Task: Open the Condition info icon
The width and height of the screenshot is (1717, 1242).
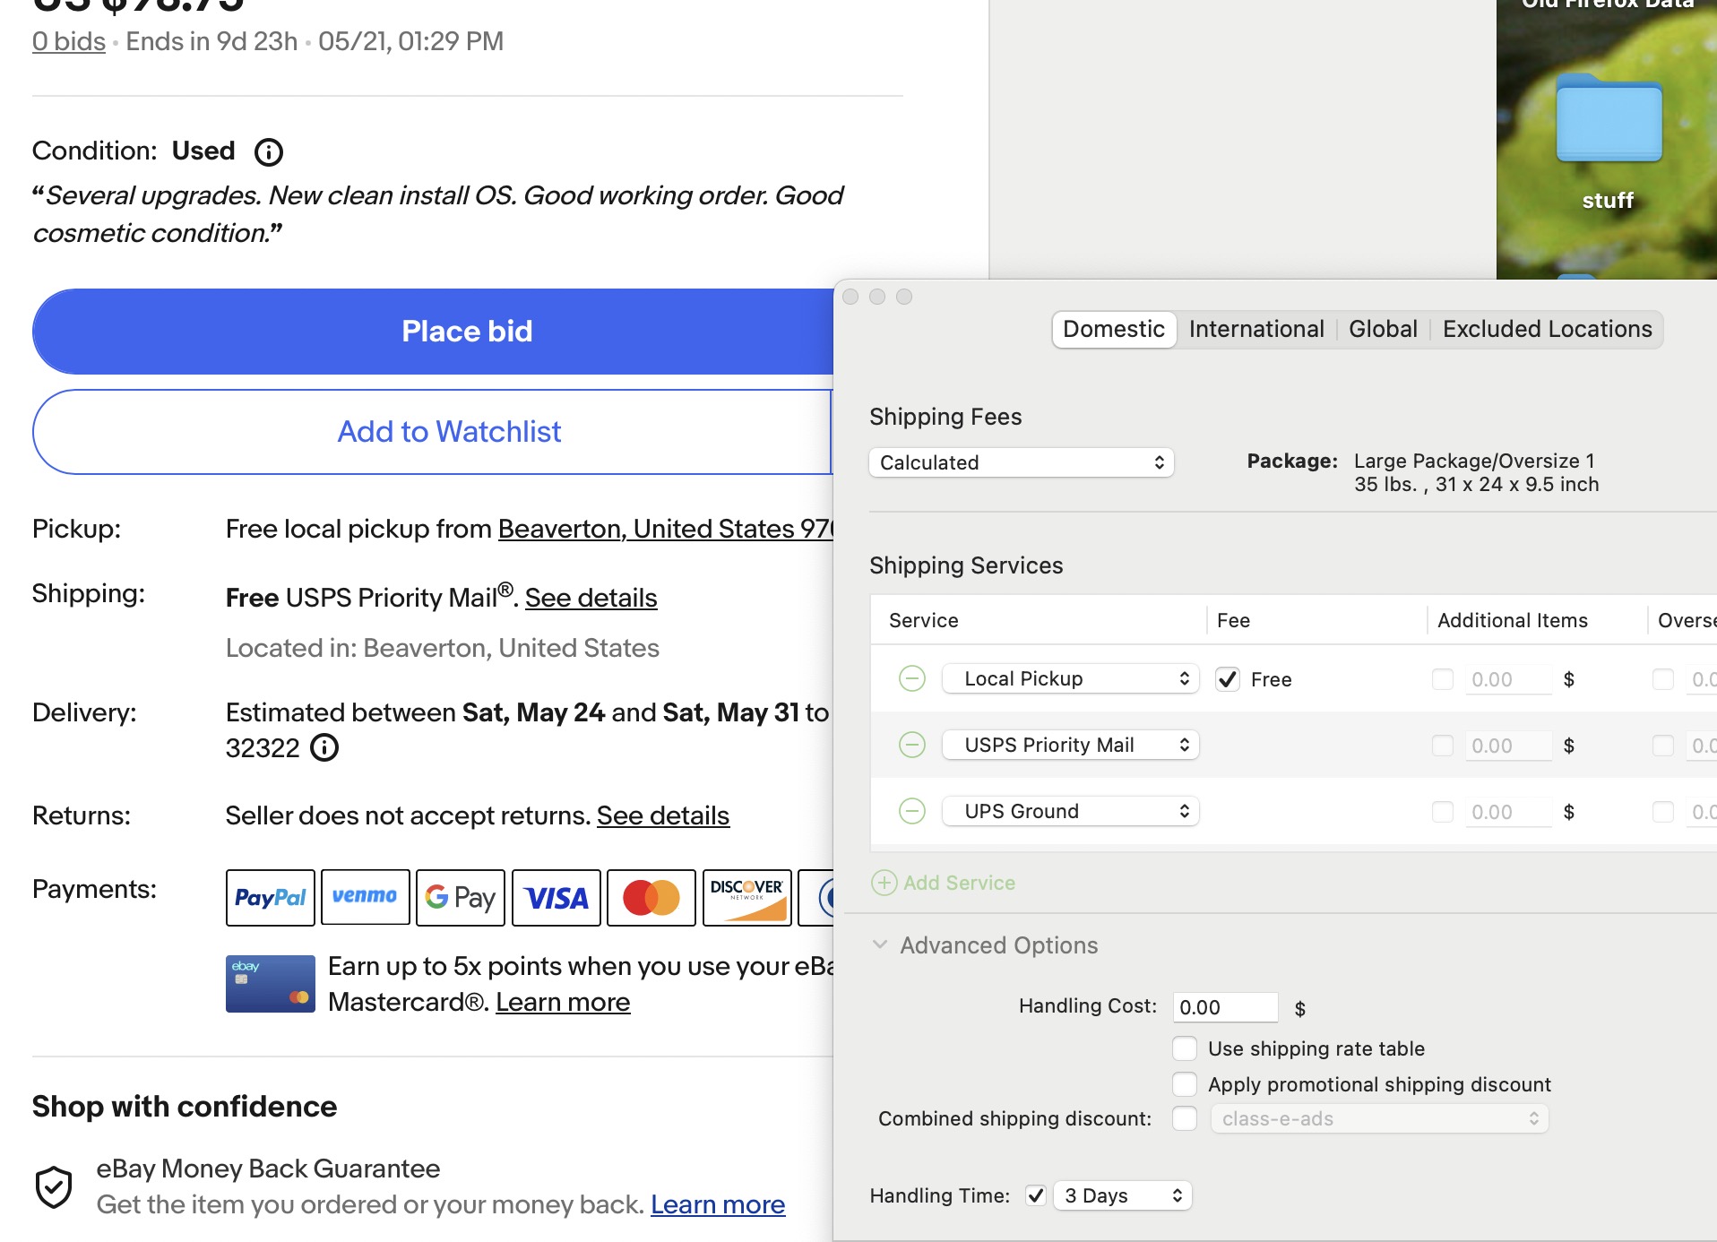Action: [269, 151]
